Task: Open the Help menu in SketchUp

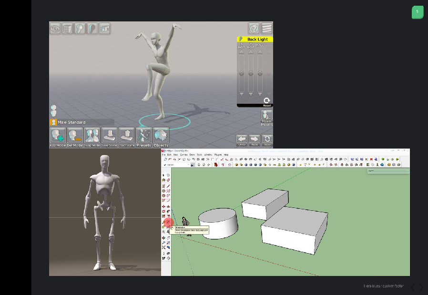Action: click(226, 155)
